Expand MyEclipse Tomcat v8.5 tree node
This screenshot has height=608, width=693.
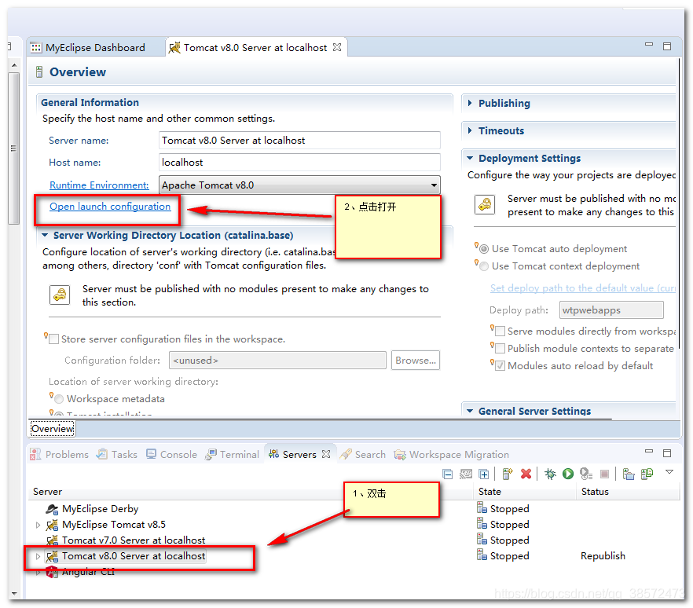click(x=38, y=525)
